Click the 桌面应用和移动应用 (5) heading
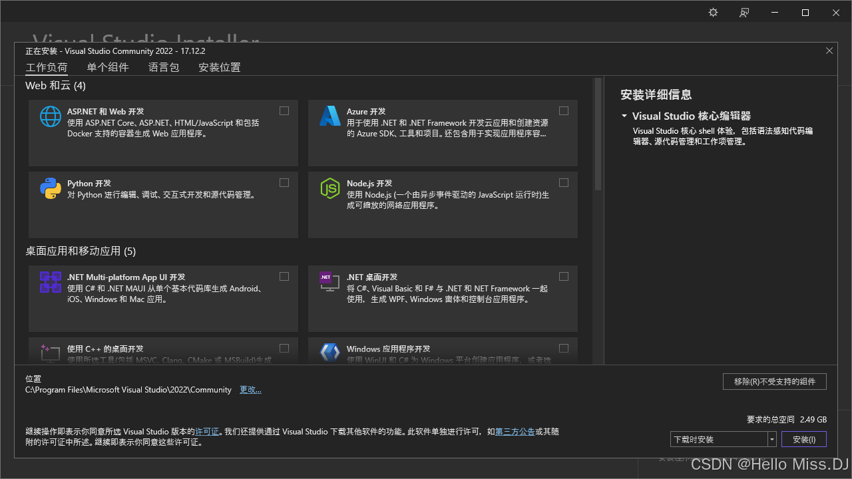852x479 pixels. pyautogui.click(x=81, y=251)
